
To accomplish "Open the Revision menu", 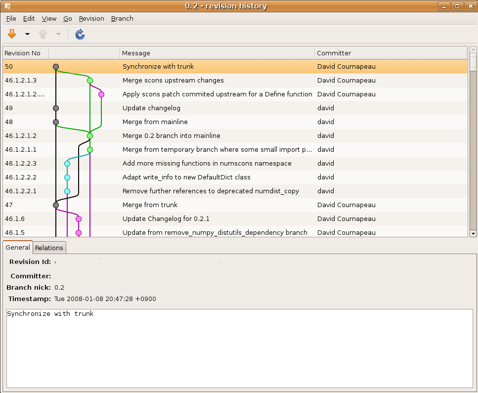I will [91, 18].
